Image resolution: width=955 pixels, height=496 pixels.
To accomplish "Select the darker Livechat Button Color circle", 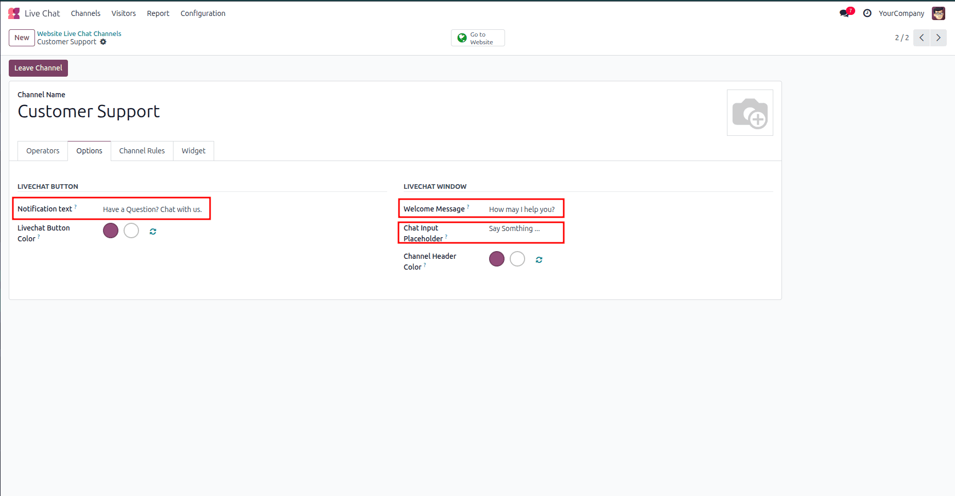I will point(110,231).
